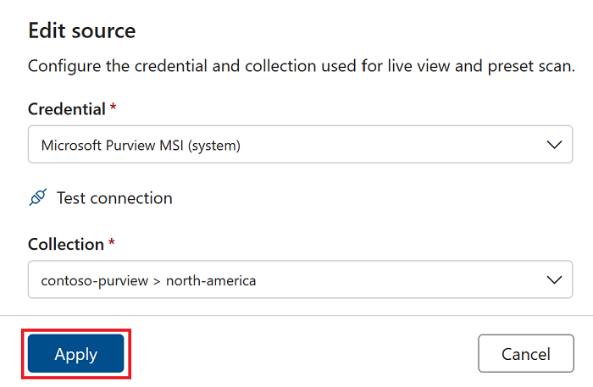This screenshot has height=387, width=593.
Task: Select the Microsoft Purview MSI (system) value
Action: click(x=141, y=146)
